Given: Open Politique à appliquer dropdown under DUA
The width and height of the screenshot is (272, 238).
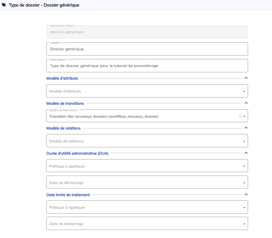Looking at the screenshot, I should (x=147, y=166).
